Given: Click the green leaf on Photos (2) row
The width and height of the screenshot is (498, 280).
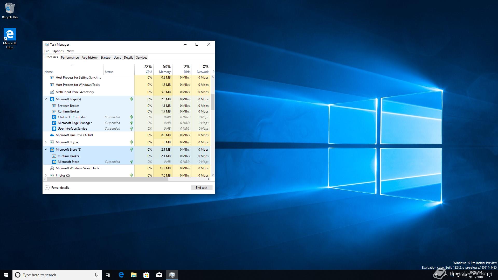Looking at the screenshot, I should coord(132,175).
